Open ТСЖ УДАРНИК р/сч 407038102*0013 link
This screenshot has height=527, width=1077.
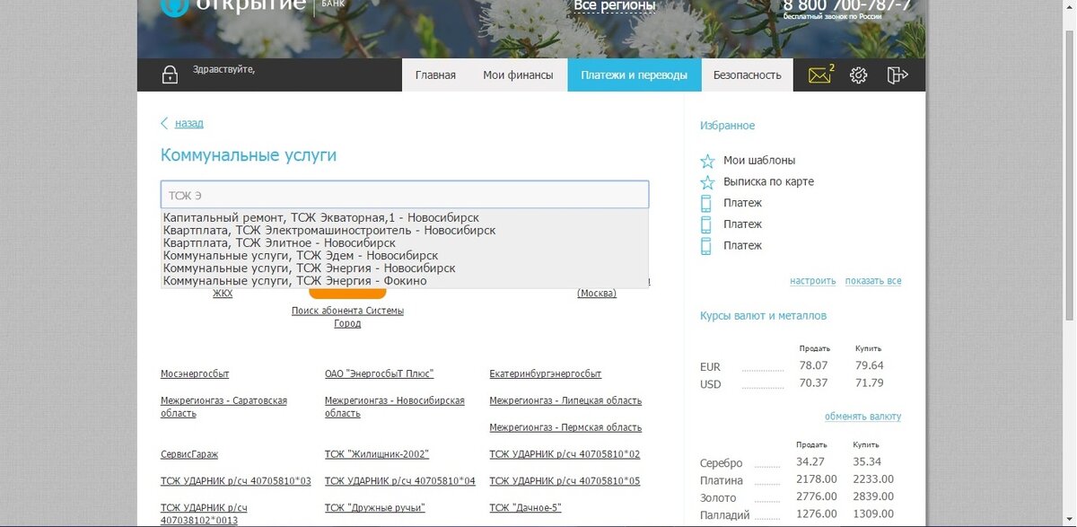(x=204, y=514)
